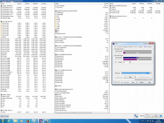Switch to CPU-Z taskbar icon
Screen dimensions: 164x123
[x=41, y=121]
